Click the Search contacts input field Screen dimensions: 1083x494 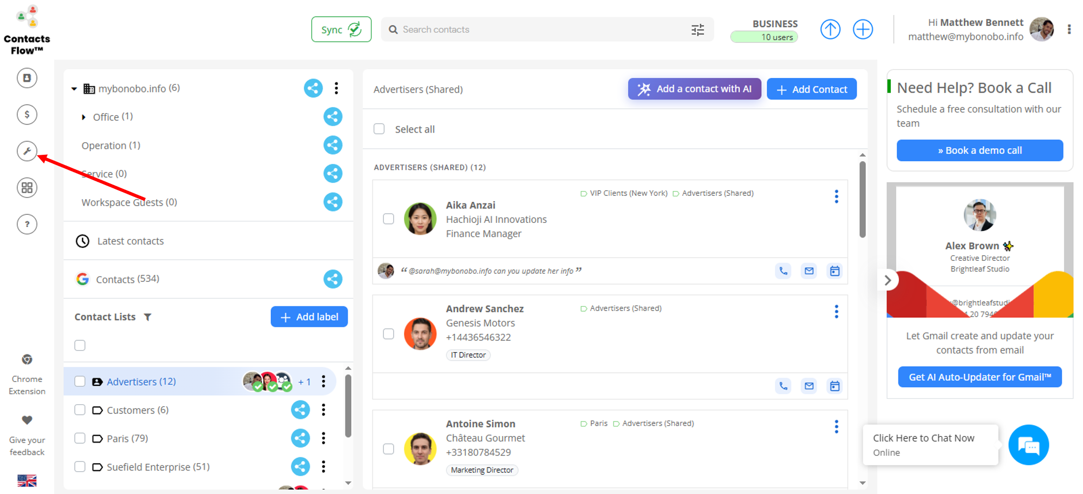click(x=541, y=30)
